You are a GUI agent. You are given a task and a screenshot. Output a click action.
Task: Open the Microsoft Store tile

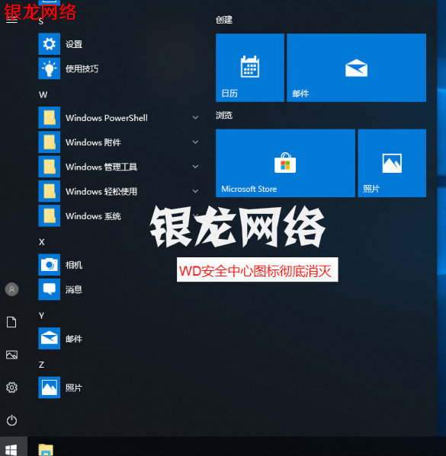click(285, 163)
